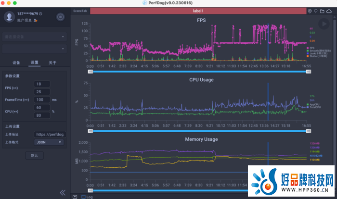Click the round play button on the FPS chart
Screen dimensions: 337x199
324,24
